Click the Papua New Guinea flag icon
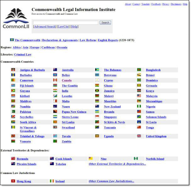Image resolution: width=191 pixels, height=187 pixels. point(55,112)
